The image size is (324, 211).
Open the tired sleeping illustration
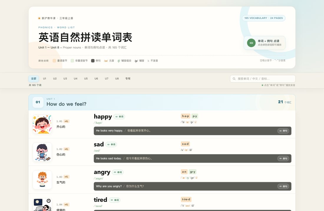tap(42, 205)
